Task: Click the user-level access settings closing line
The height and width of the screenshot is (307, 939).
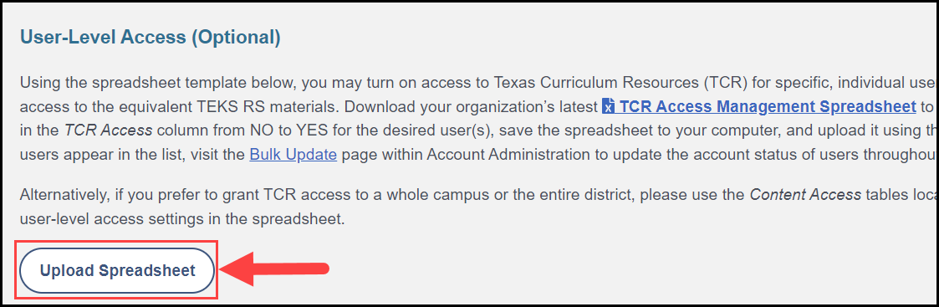Action: [182, 219]
